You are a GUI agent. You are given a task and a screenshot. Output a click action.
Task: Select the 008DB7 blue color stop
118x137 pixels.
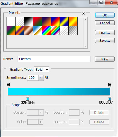110,98
